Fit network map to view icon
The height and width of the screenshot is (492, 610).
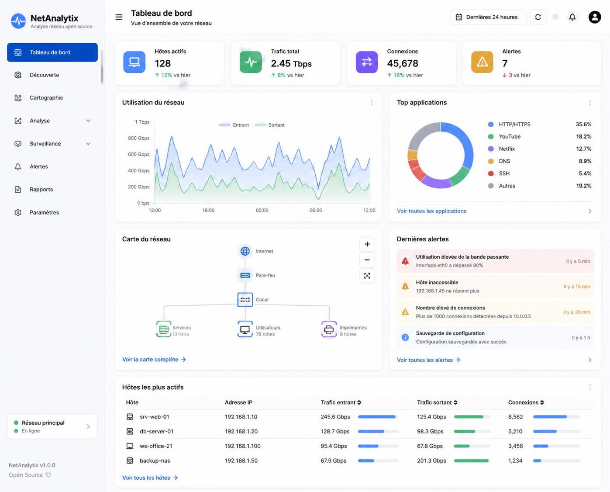(367, 276)
